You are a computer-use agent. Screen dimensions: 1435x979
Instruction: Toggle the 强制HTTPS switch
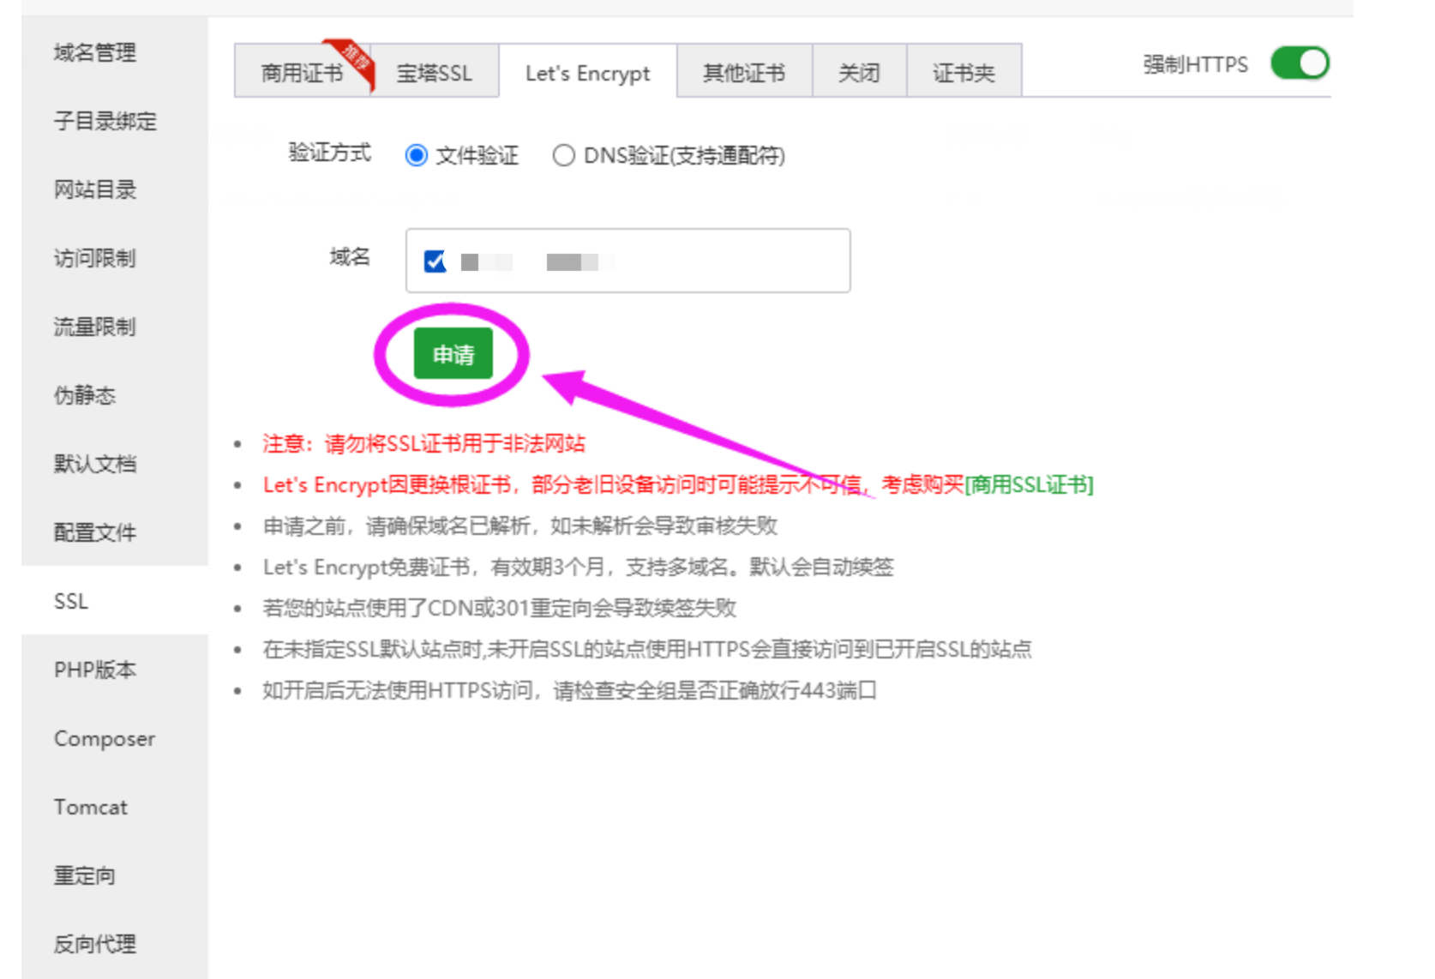point(1300,63)
